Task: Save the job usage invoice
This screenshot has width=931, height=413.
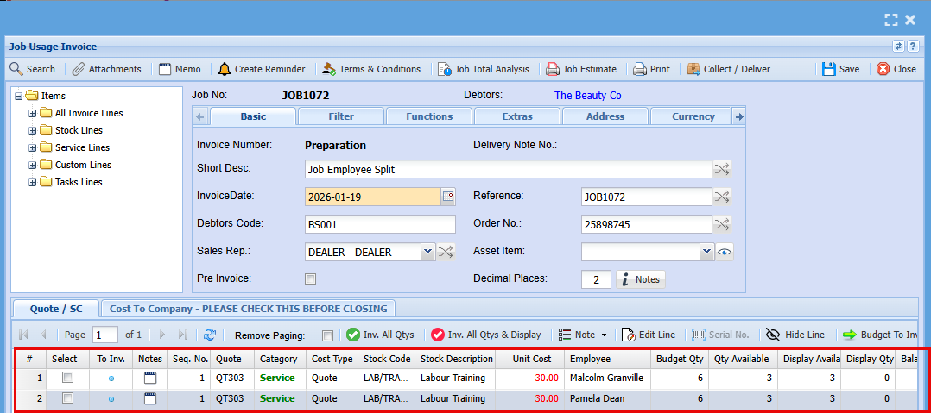Action: [x=840, y=69]
